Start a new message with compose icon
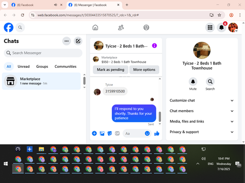Viewport: 245px width, 183px height. (78, 41)
